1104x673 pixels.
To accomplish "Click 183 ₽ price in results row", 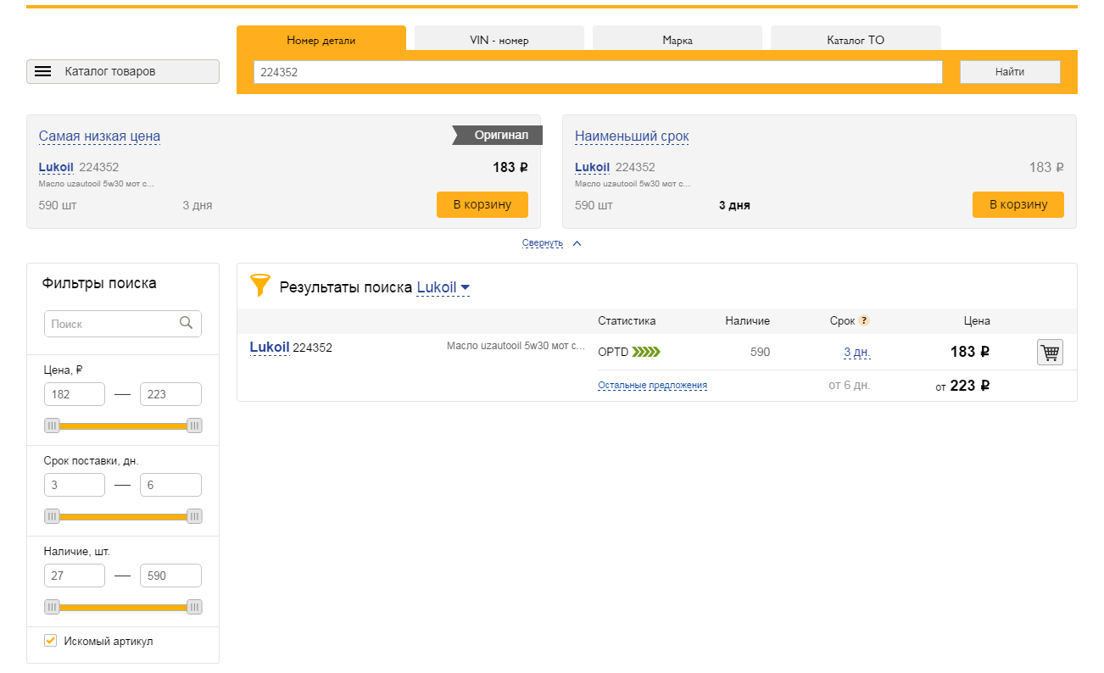I will point(969,352).
